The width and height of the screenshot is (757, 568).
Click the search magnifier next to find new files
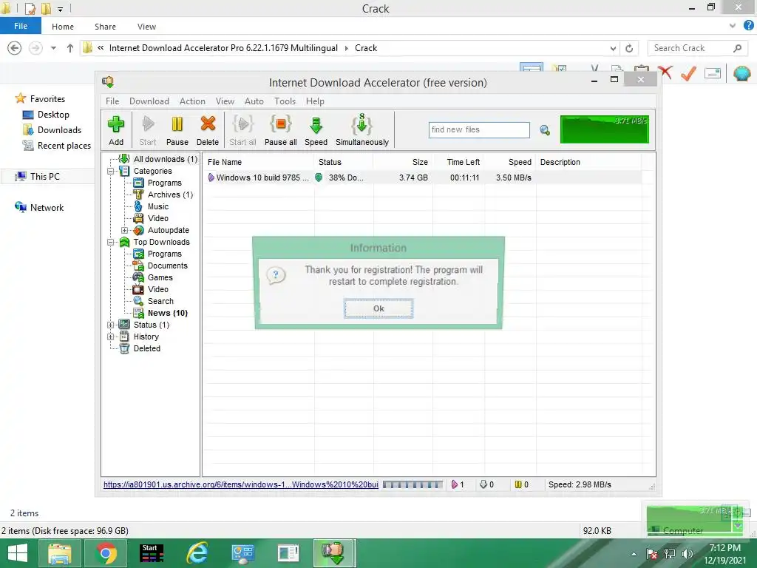point(545,130)
